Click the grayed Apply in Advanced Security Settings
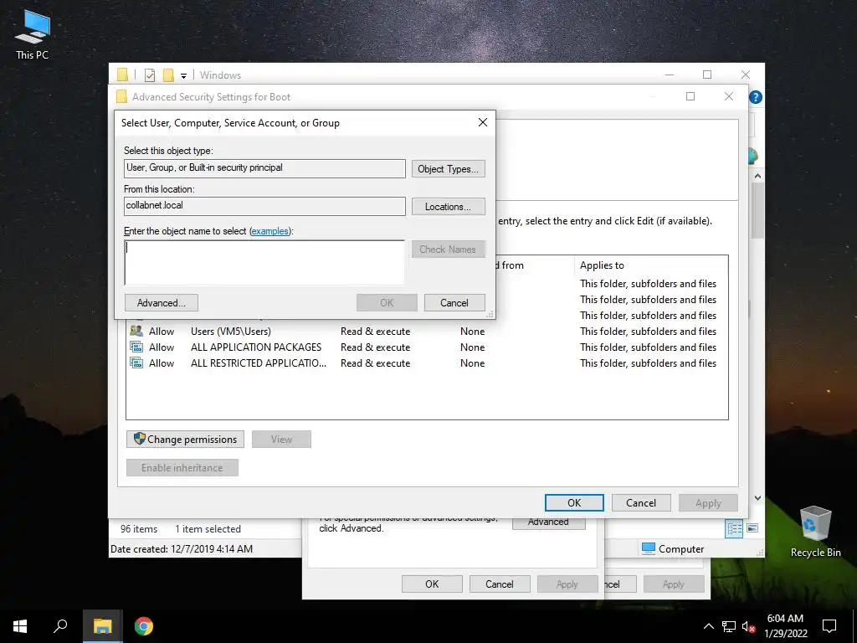The width and height of the screenshot is (857, 643). tap(708, 503)
